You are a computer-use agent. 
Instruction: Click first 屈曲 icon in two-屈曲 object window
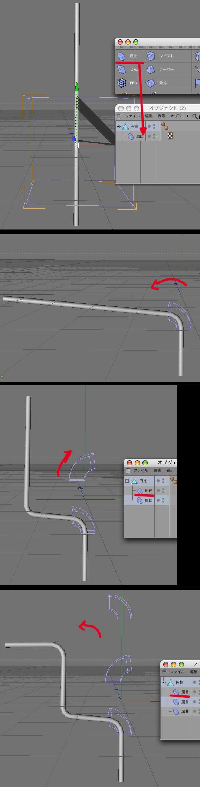(x=140, y=490)
